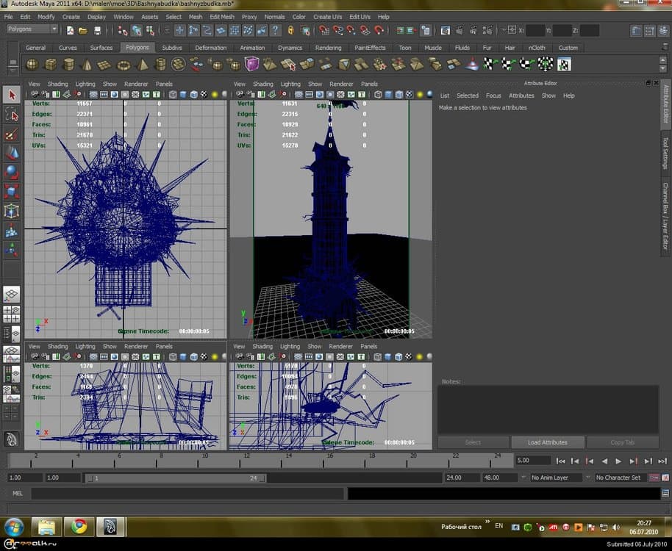Screen dimensions: 672x551
Task: Select the arrow Select tool in toolbox
Action: [12, 95]
